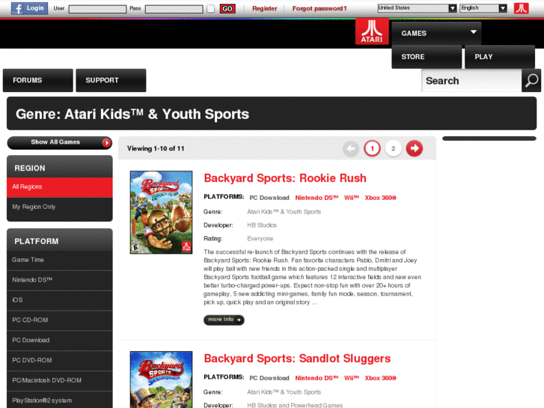Click 'Viewing 1-10 of 11' text

click(x=156, y=149)
